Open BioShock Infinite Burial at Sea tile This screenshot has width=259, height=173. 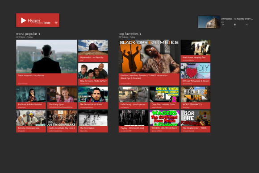pyautogui.click(x=31, y=98)
